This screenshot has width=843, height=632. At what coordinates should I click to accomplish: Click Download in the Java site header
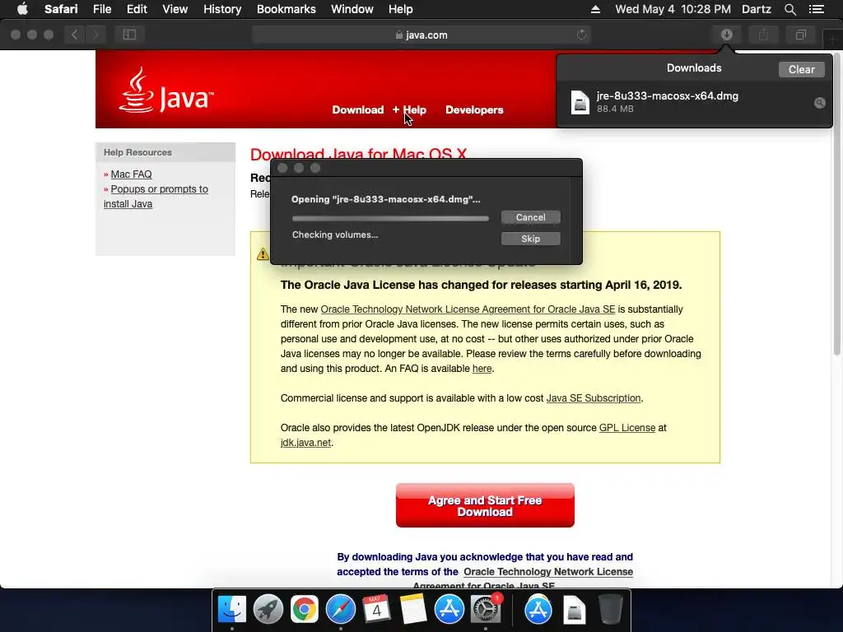pos(358,109)
